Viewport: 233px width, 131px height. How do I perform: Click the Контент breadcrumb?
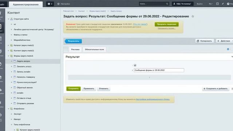pyautogui.click(x=82, y=11)
